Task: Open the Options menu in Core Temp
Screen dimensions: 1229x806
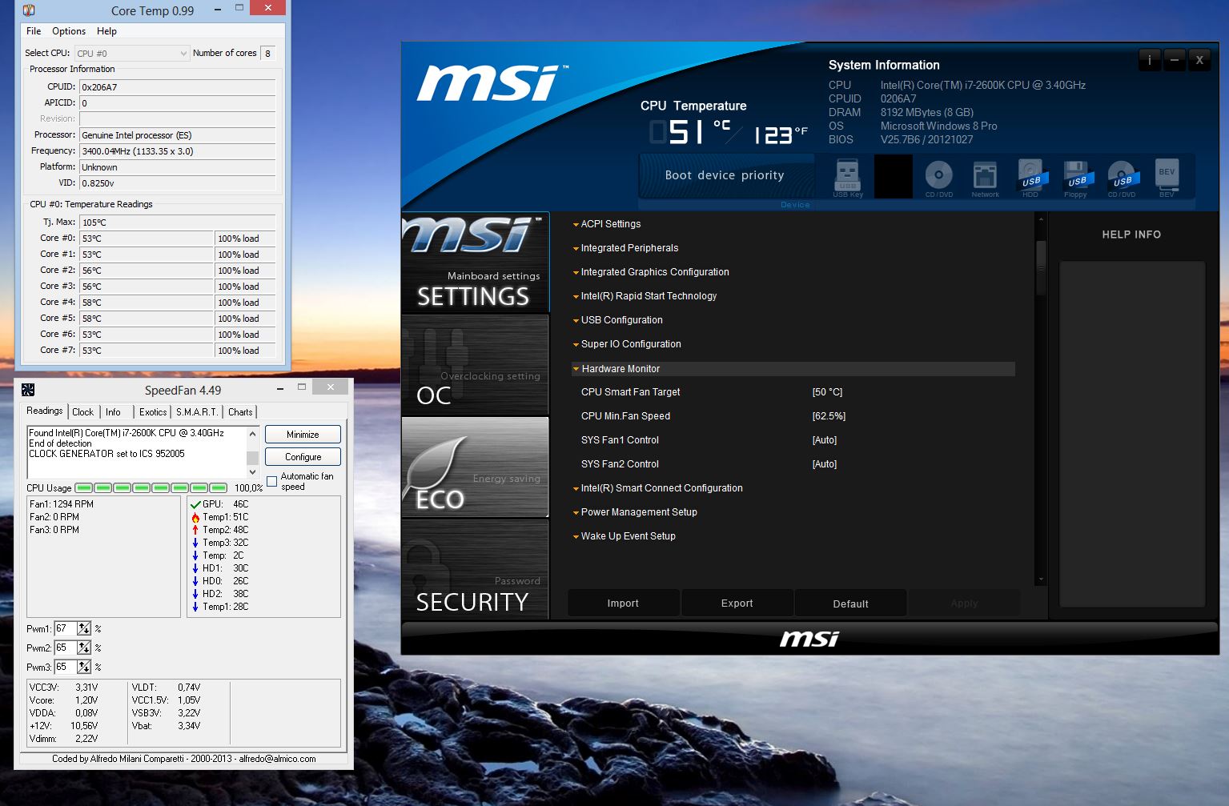Action: pos(69,31)
